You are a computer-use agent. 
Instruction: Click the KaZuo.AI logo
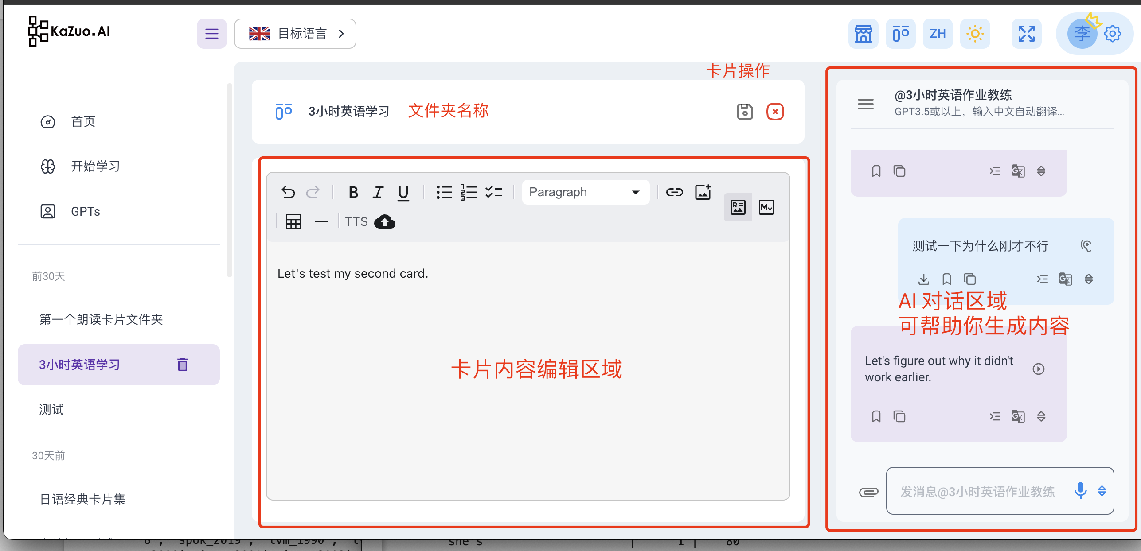point(69,31)
